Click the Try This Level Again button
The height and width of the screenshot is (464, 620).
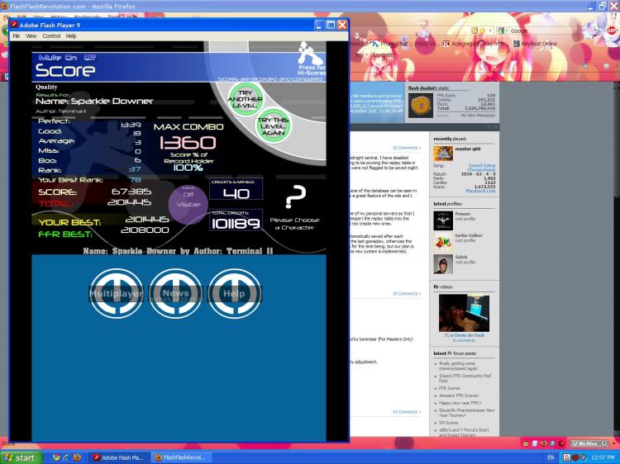click(273, 126)
